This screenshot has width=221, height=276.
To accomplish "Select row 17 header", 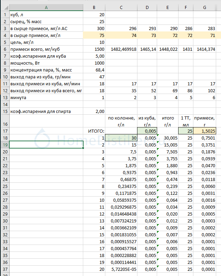I will [5, 131].
